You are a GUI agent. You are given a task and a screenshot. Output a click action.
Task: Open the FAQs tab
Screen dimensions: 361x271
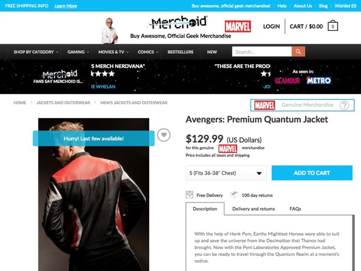point(295,209)
